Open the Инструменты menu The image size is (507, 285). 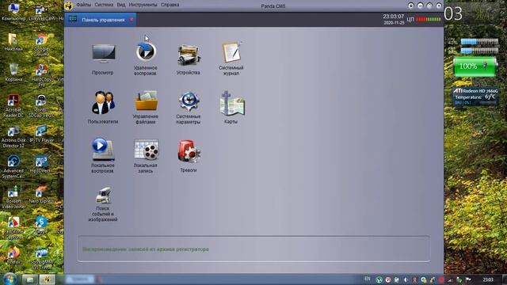[x=143, y=5]
